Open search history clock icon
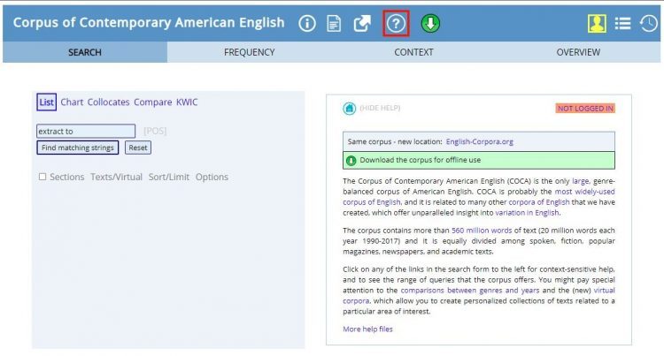 point(648,23)
